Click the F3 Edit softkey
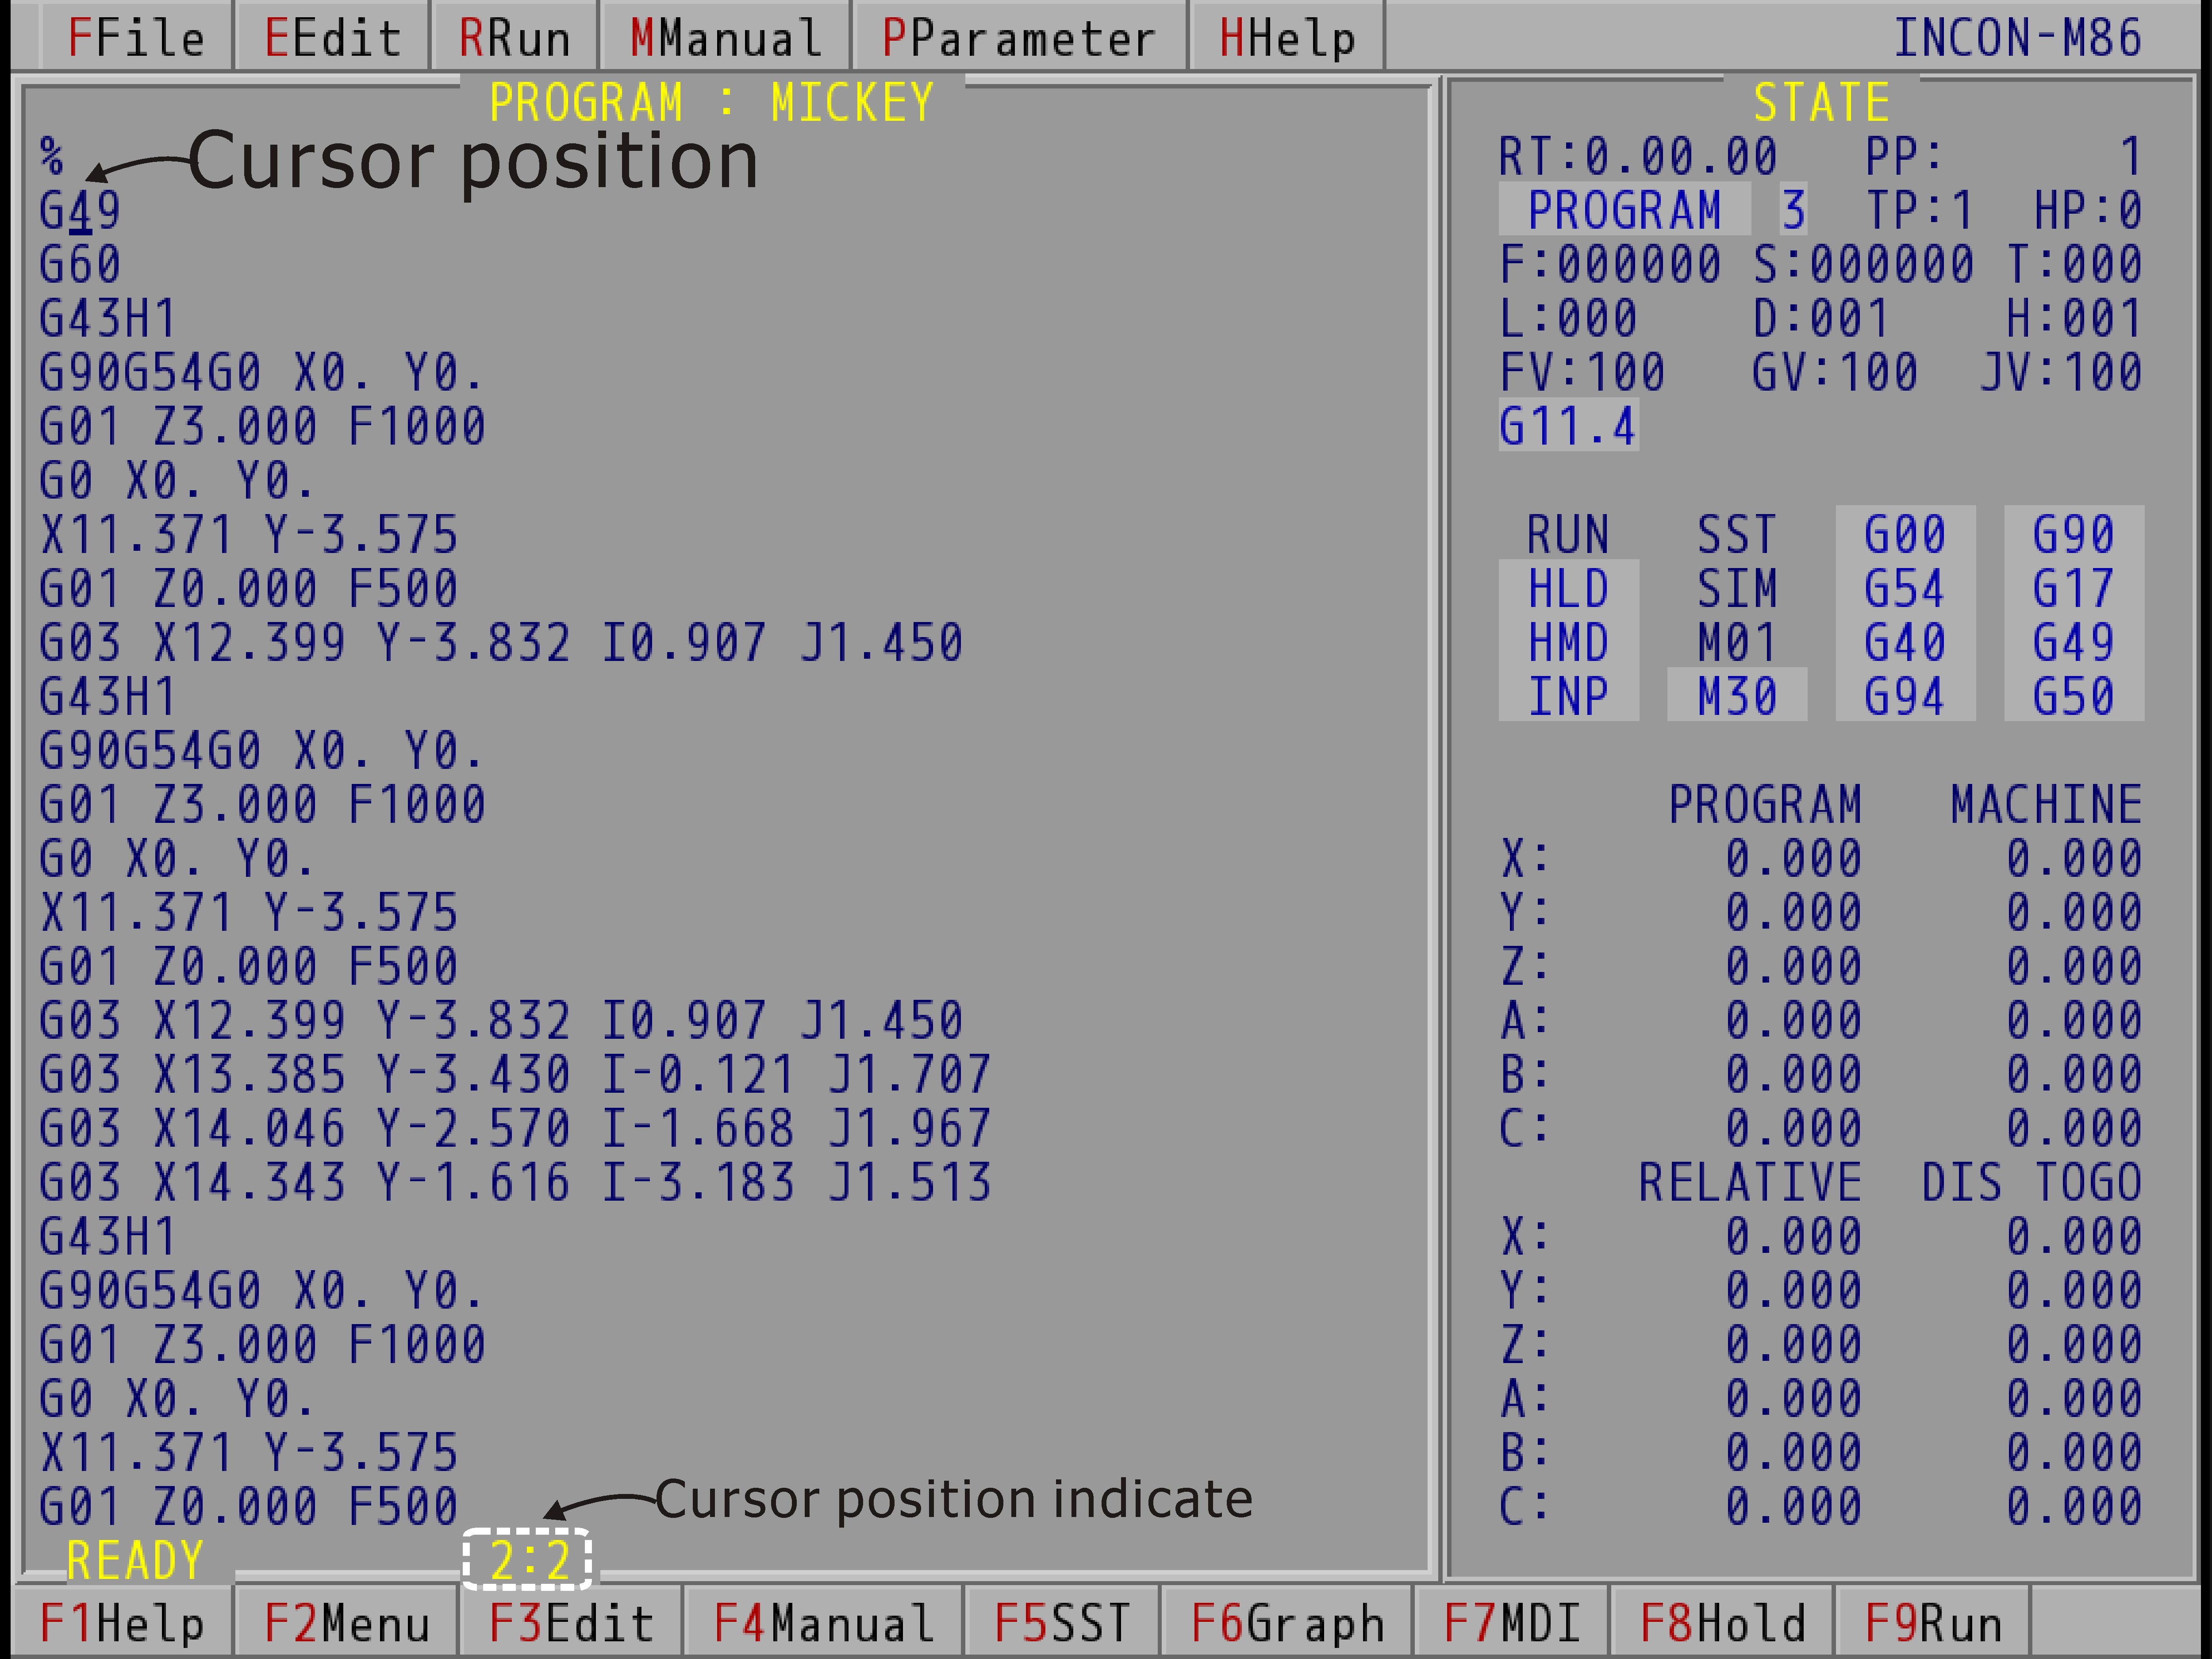This screenshot has height=1659, width=2212. pos(571,1622)
